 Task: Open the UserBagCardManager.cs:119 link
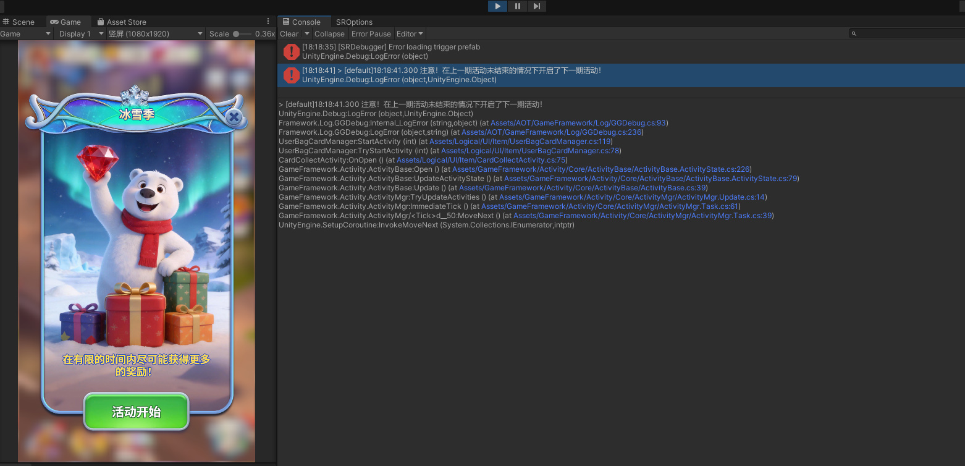click(x=520, y=142)
